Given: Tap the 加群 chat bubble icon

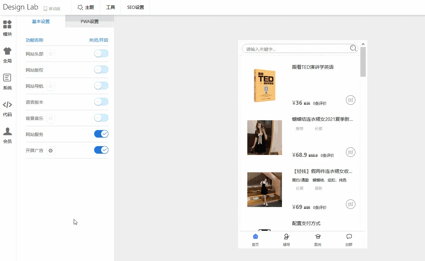Looking at the screenshot, I should pos(349,237).
